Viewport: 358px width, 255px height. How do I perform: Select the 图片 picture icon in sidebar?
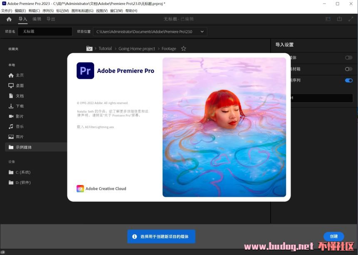pos(11,137)
